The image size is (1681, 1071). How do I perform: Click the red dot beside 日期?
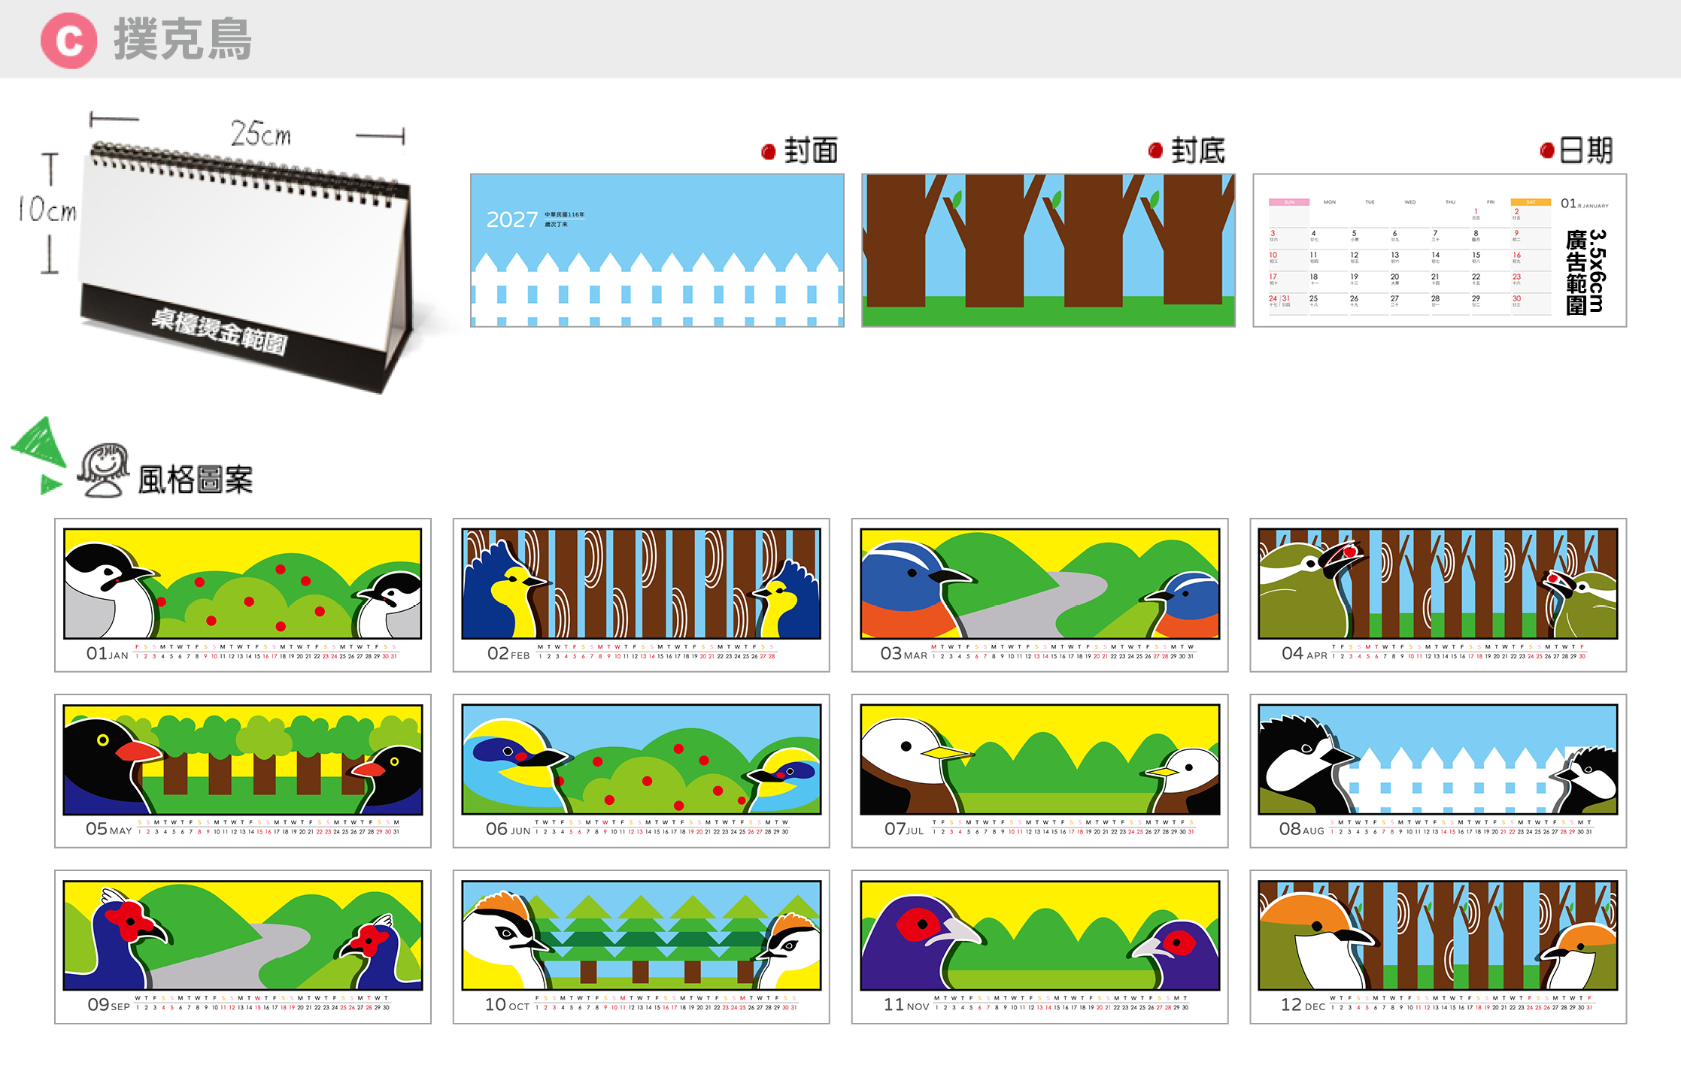(x=1547, y=150)
